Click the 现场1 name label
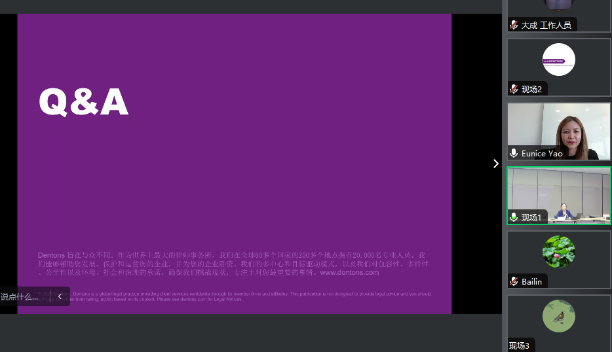 [x=531, y=217]
